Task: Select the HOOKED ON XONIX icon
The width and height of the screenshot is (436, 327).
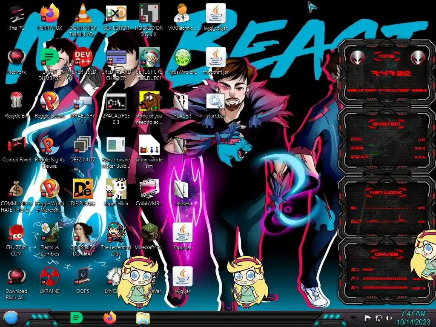Action: coord(149,14)
